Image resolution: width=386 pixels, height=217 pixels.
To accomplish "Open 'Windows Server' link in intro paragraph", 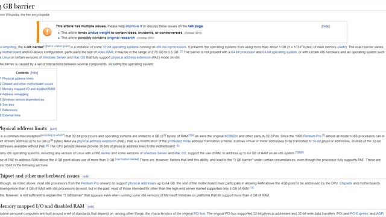I will point(54,57).
